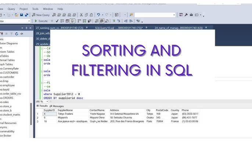
Task: Select the SupplierID cell with value 4
Action: (50, 114)
